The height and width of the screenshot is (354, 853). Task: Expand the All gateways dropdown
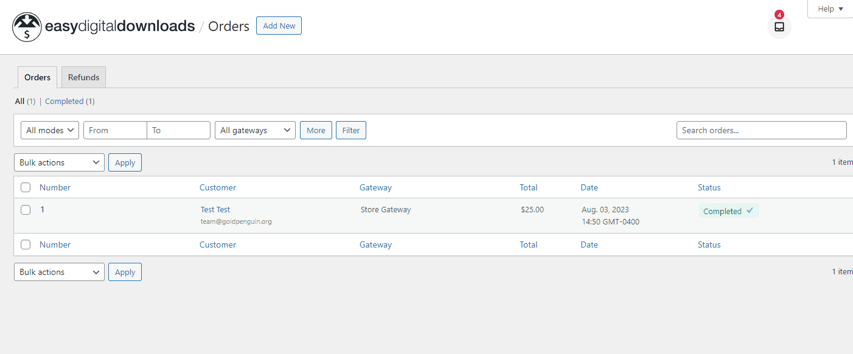[255, 130]
